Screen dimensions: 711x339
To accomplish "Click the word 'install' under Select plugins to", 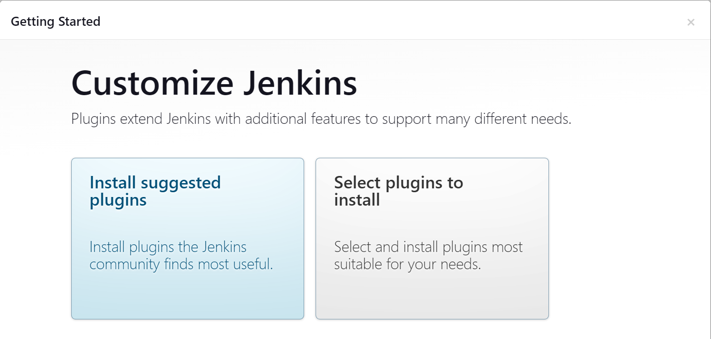I will click(357, 200).
